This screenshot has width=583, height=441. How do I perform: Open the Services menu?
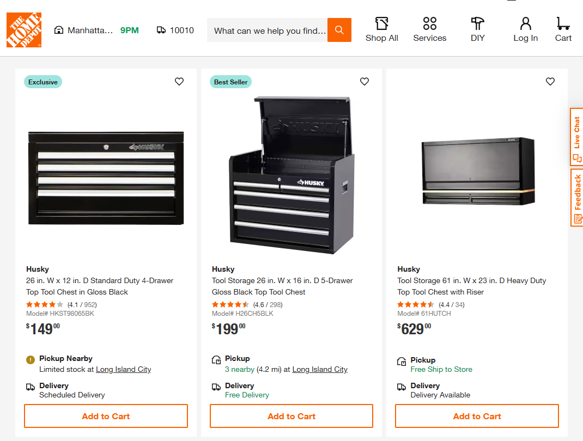429,30
